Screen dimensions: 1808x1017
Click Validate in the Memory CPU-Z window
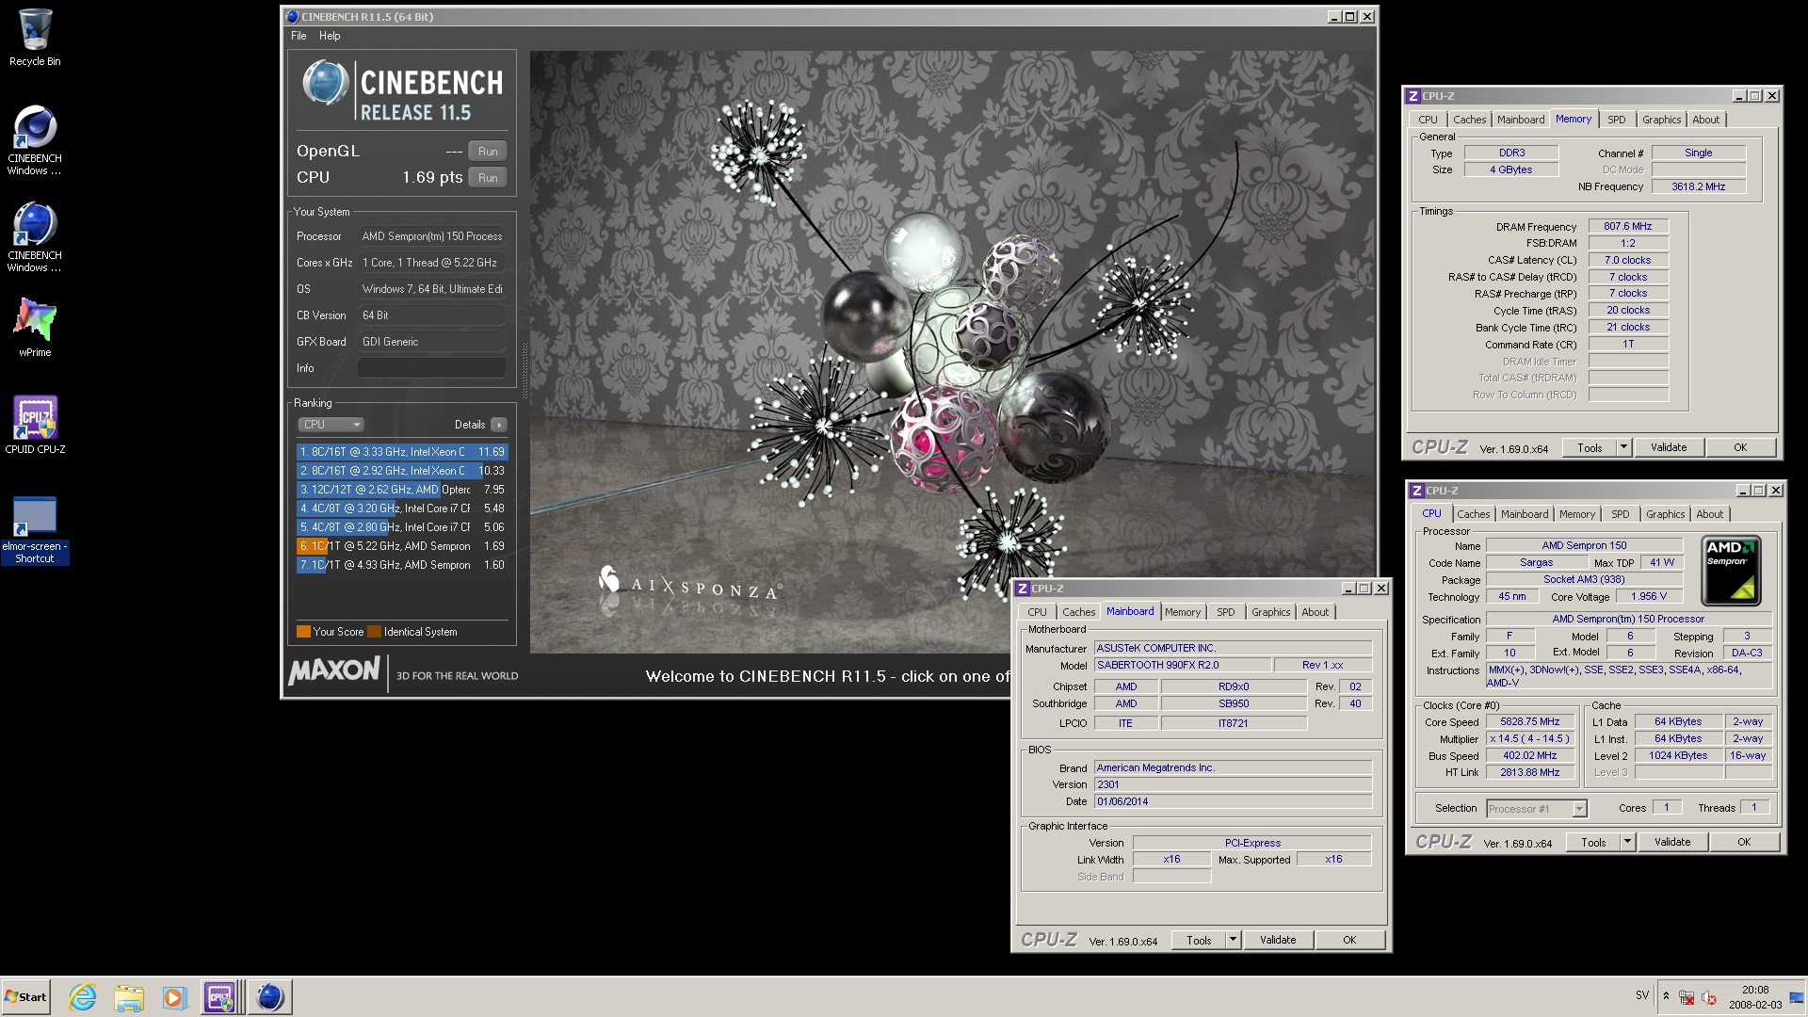click(1669, 447)
